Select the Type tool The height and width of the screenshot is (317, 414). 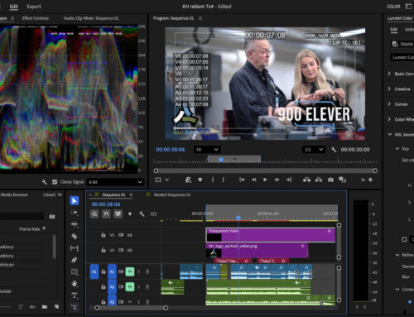(75, 295)
